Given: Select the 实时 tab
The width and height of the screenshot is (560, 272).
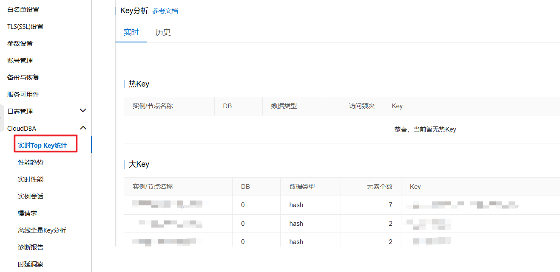Looking at the screenshot, I should tap(131, 32).
